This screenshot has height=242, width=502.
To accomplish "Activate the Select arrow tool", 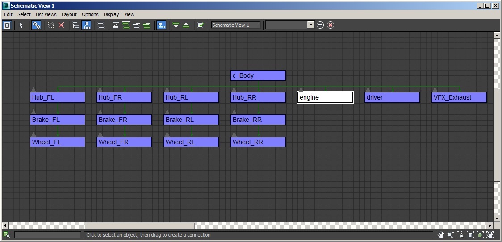I will pyautogui.click(x=21, y=25).
